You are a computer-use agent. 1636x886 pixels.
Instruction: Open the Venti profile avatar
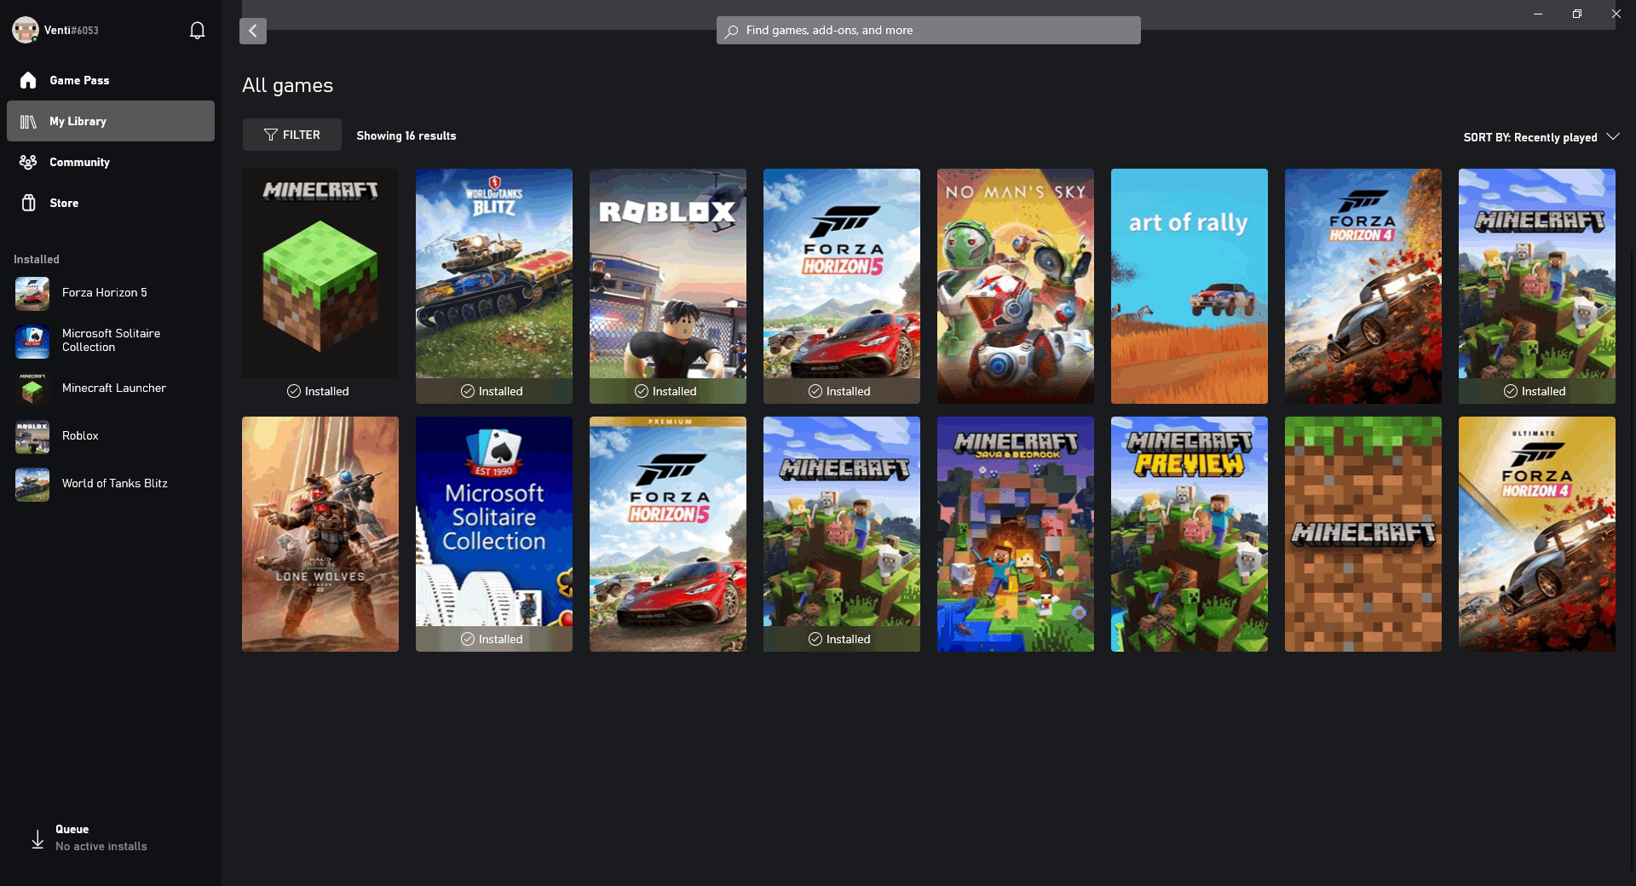pos(26,30)
